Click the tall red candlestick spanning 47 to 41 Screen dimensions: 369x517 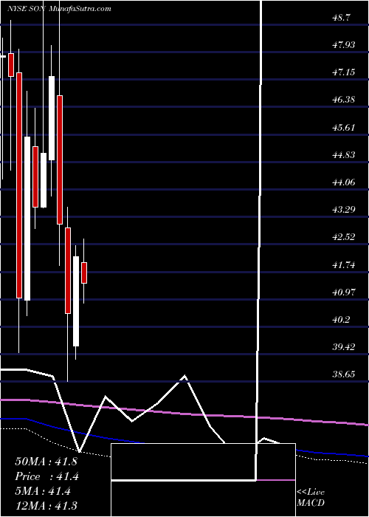pos(19,185)
